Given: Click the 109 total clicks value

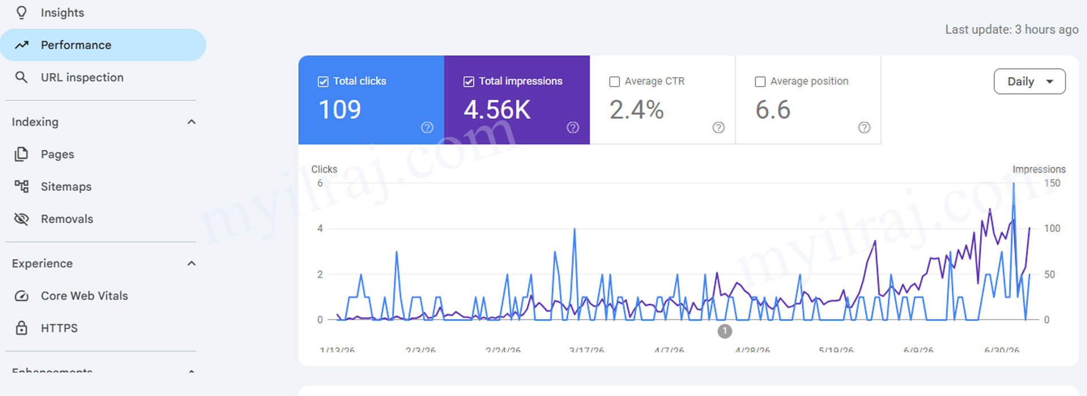Looking at the screenshot, I should (x=340, y=110).
